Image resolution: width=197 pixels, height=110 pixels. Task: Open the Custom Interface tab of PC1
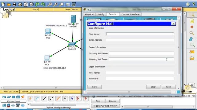point(131,14)
